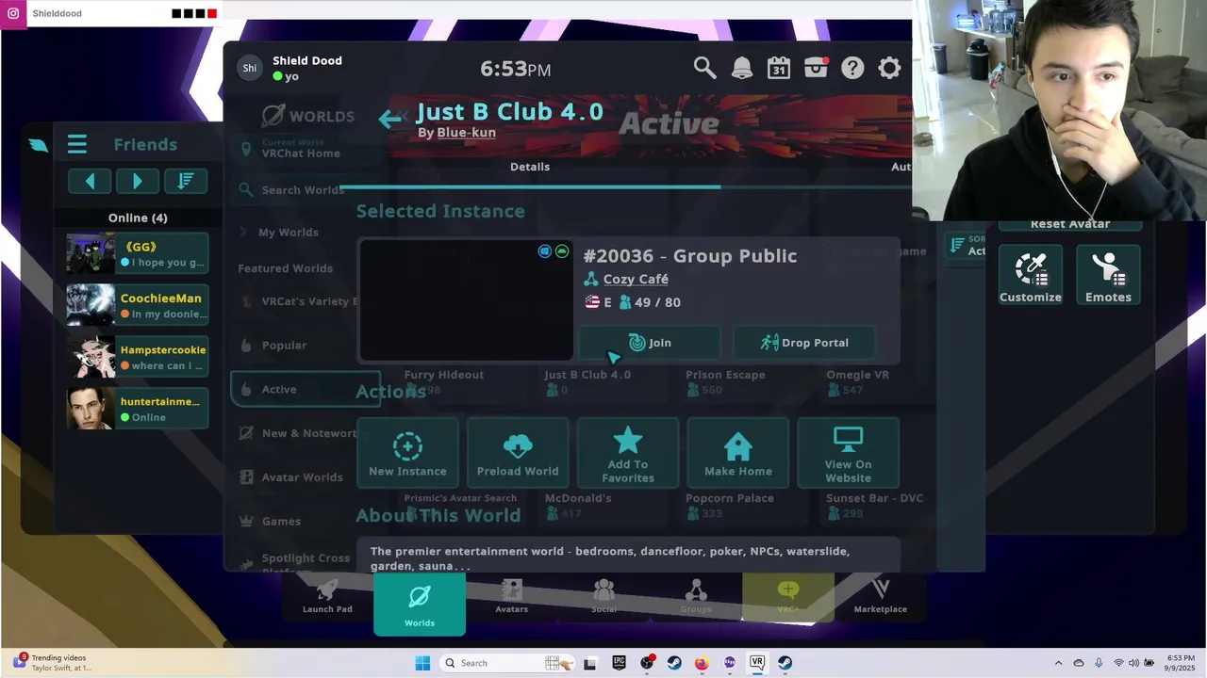
Task: Open the camera icon with red dot
Action: pyautogui.click(x=816, y=68)
